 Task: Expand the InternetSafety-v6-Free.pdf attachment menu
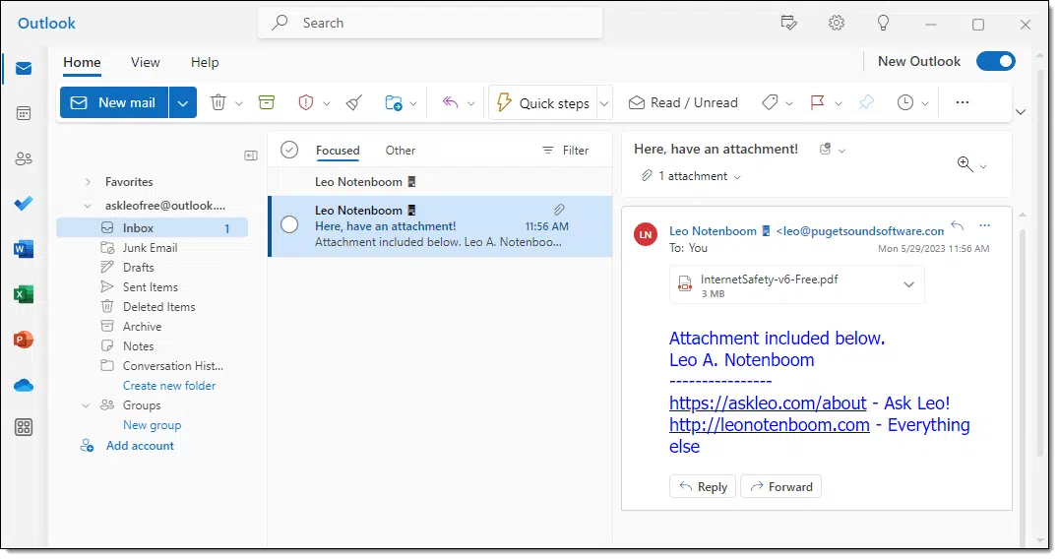tap(909, 284)
